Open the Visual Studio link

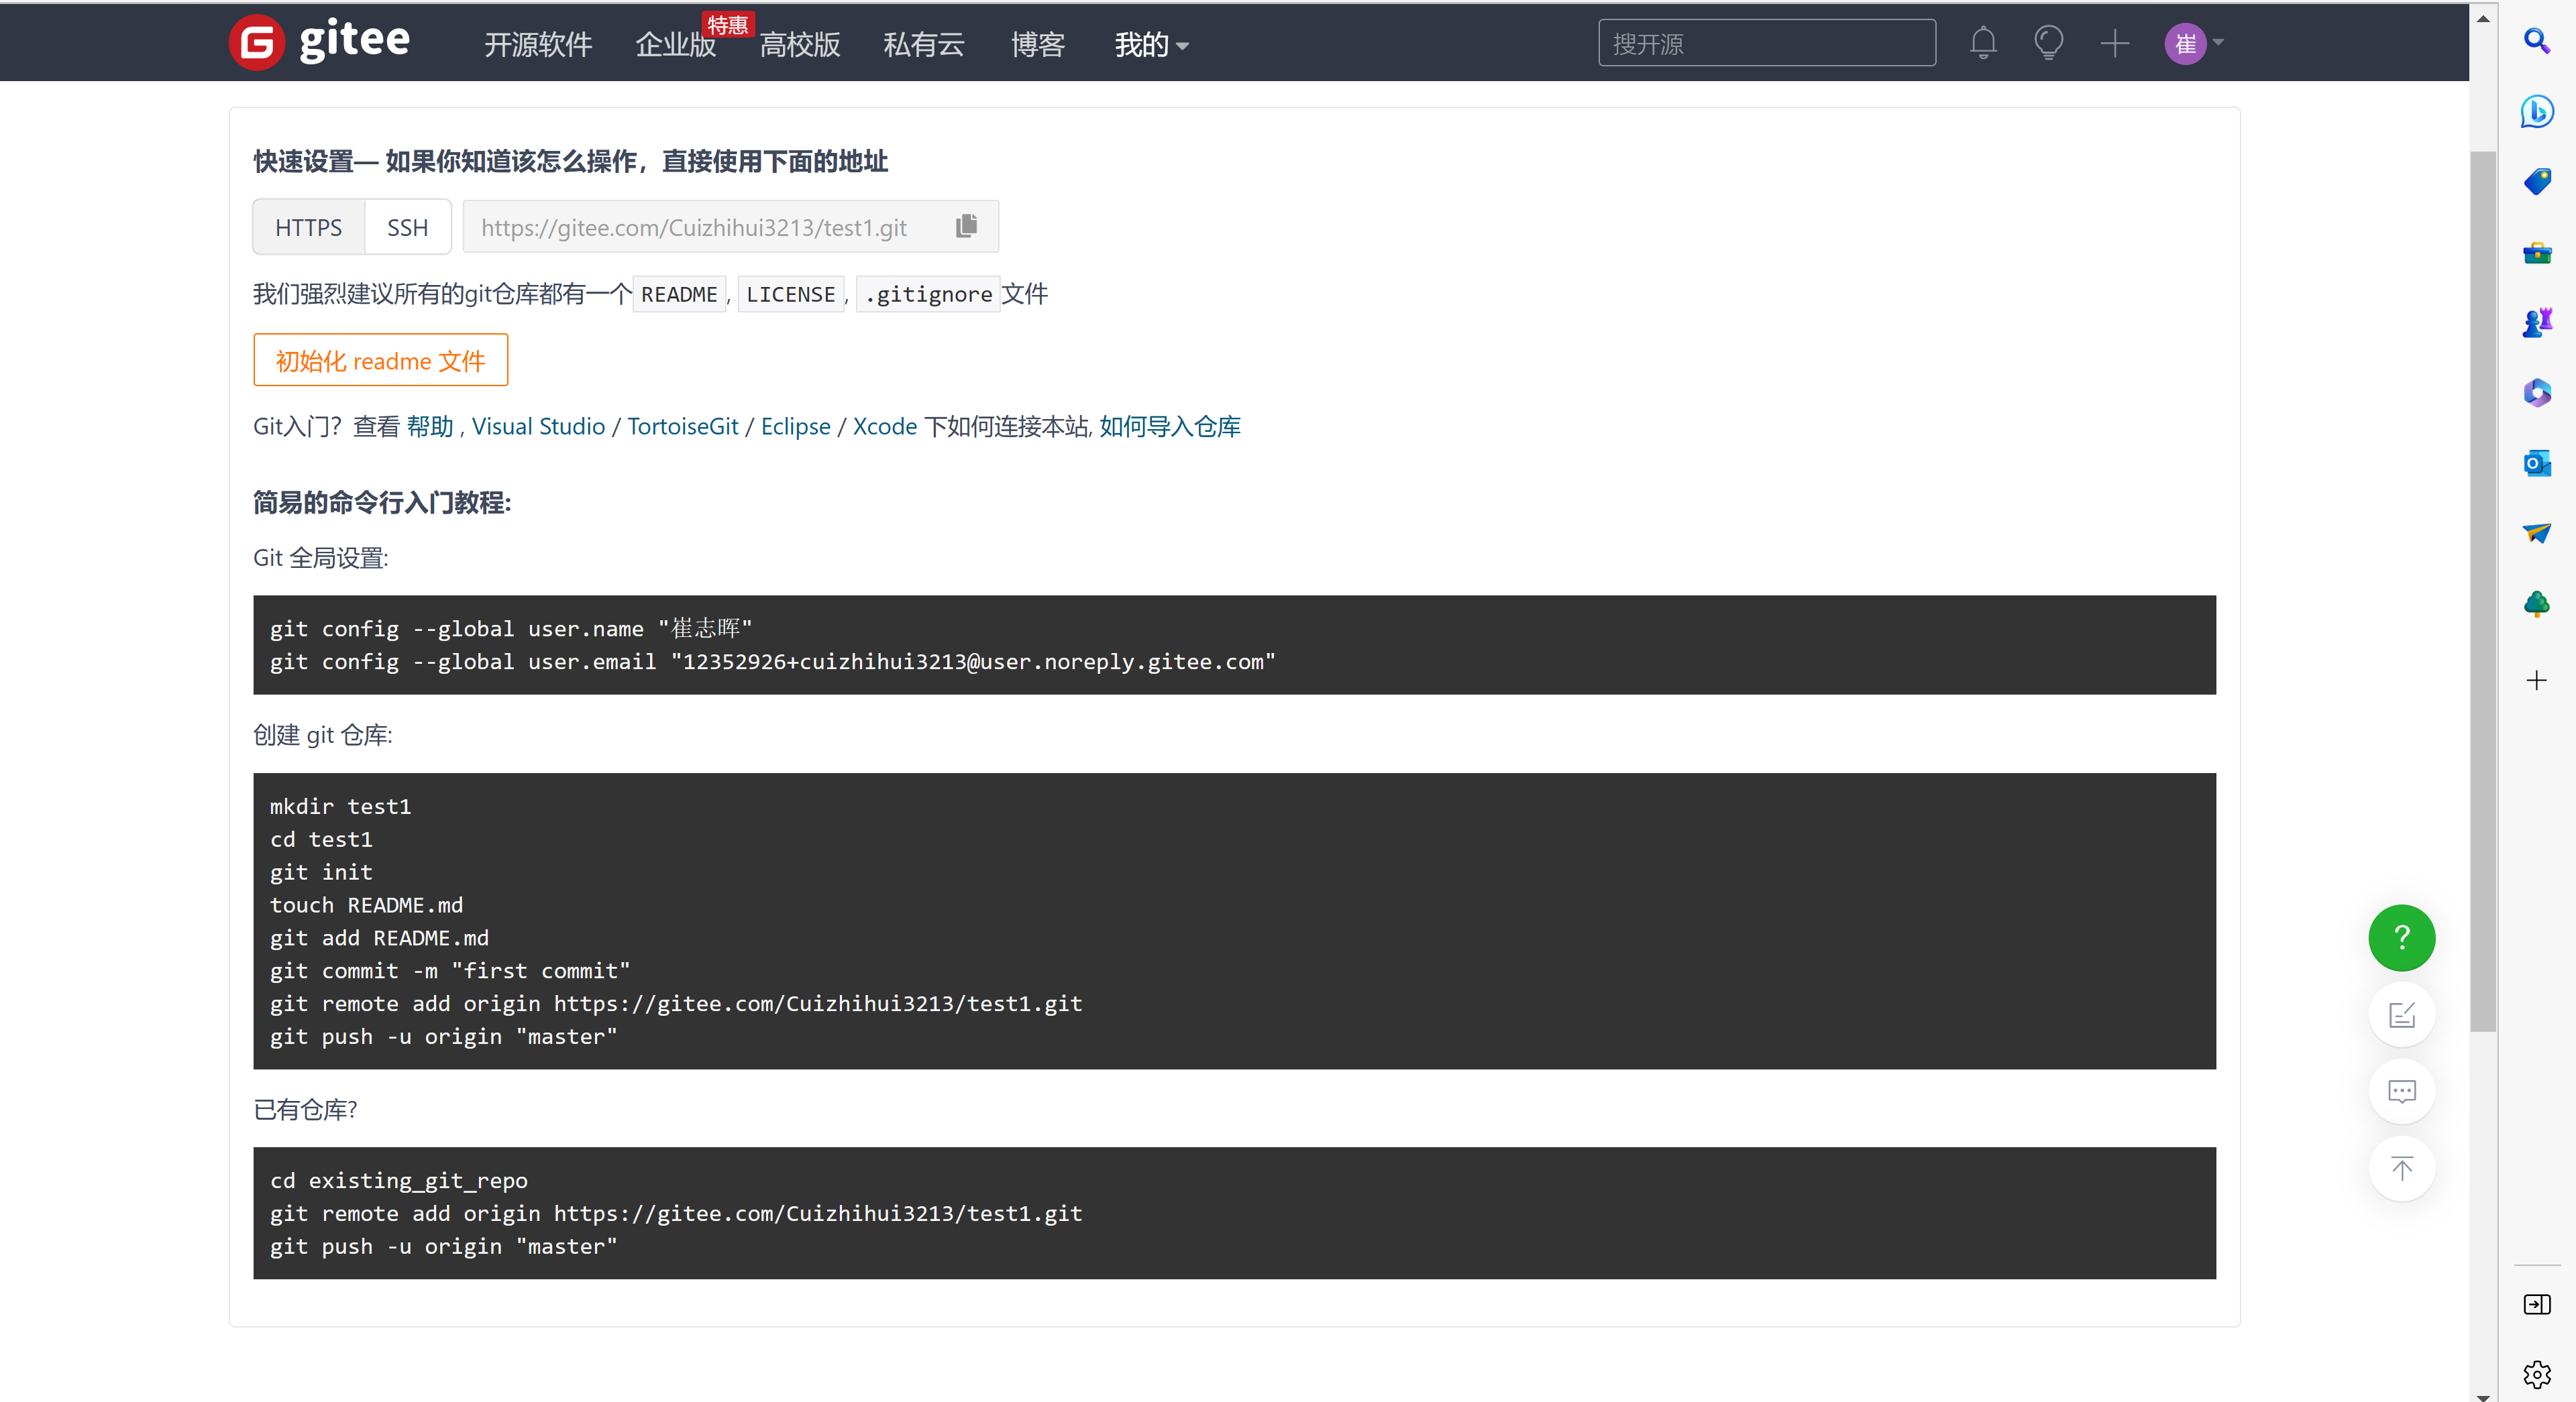(538, 426)
